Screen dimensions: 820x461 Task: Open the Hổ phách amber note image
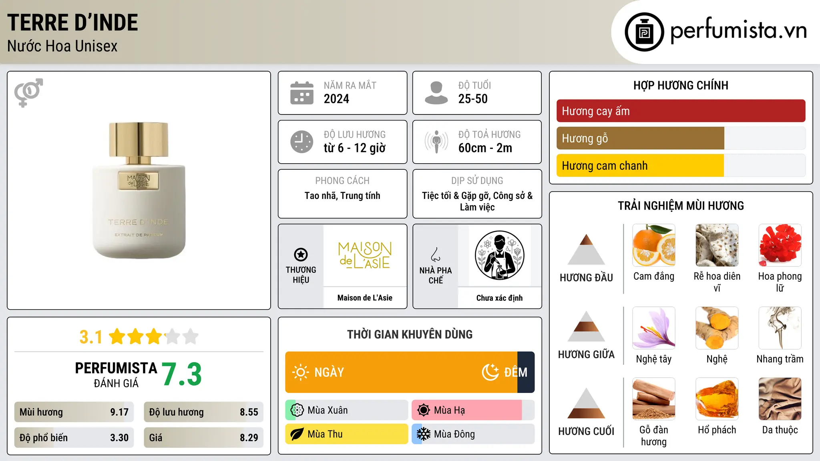(717, 399)
